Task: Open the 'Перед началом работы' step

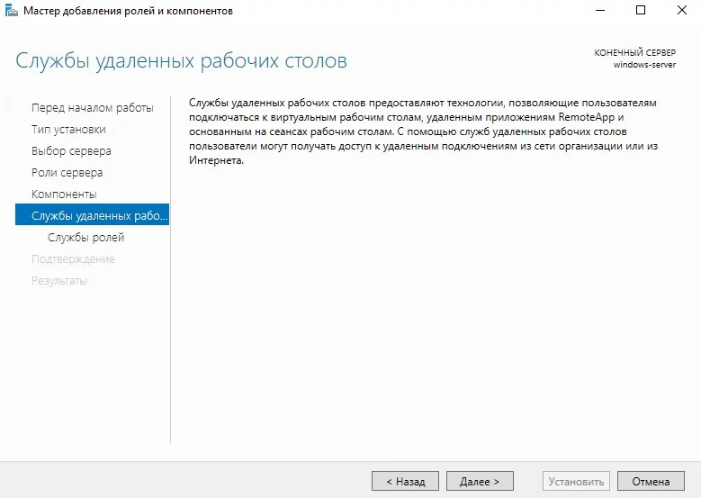Action: coord(93,108)
